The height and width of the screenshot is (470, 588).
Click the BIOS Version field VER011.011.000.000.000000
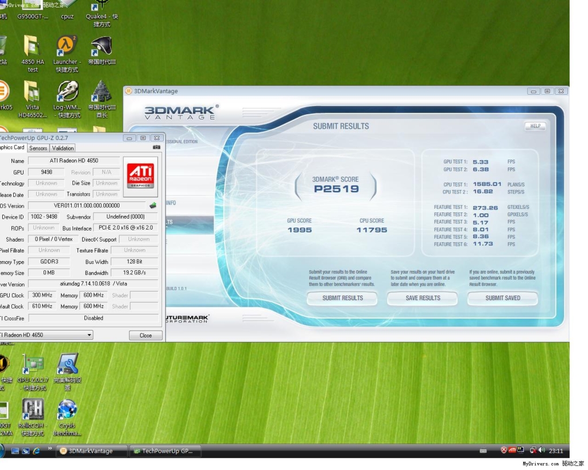[87, 205]
